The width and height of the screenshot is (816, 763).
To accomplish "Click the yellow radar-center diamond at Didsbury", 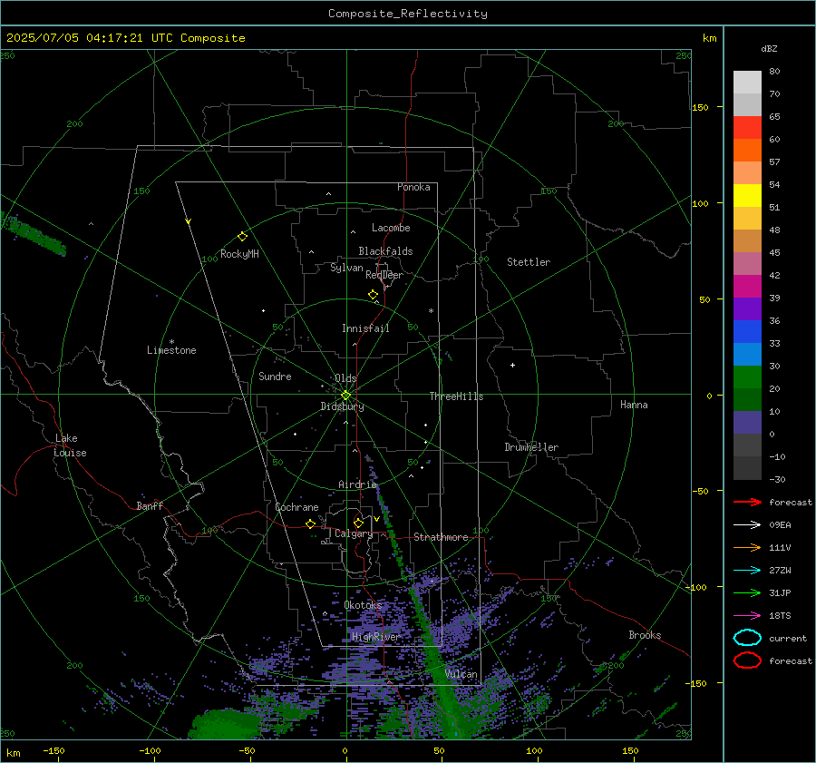I will 345,396.
